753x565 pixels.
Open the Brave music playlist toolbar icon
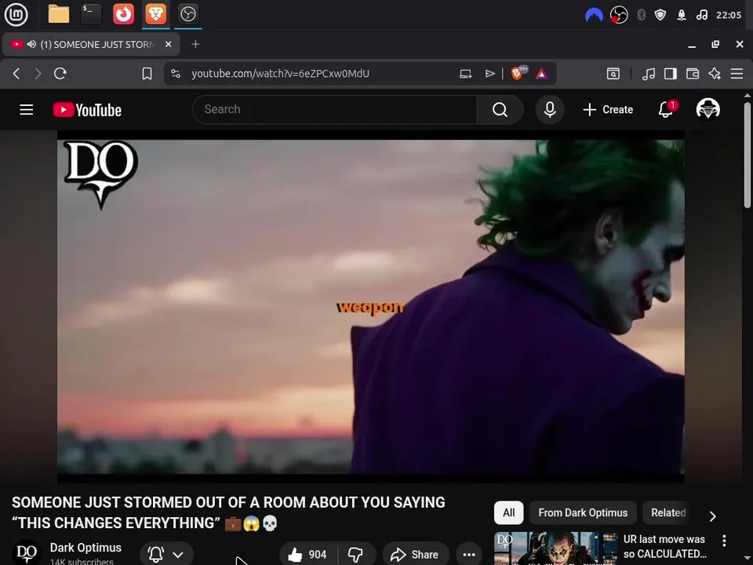649,74
